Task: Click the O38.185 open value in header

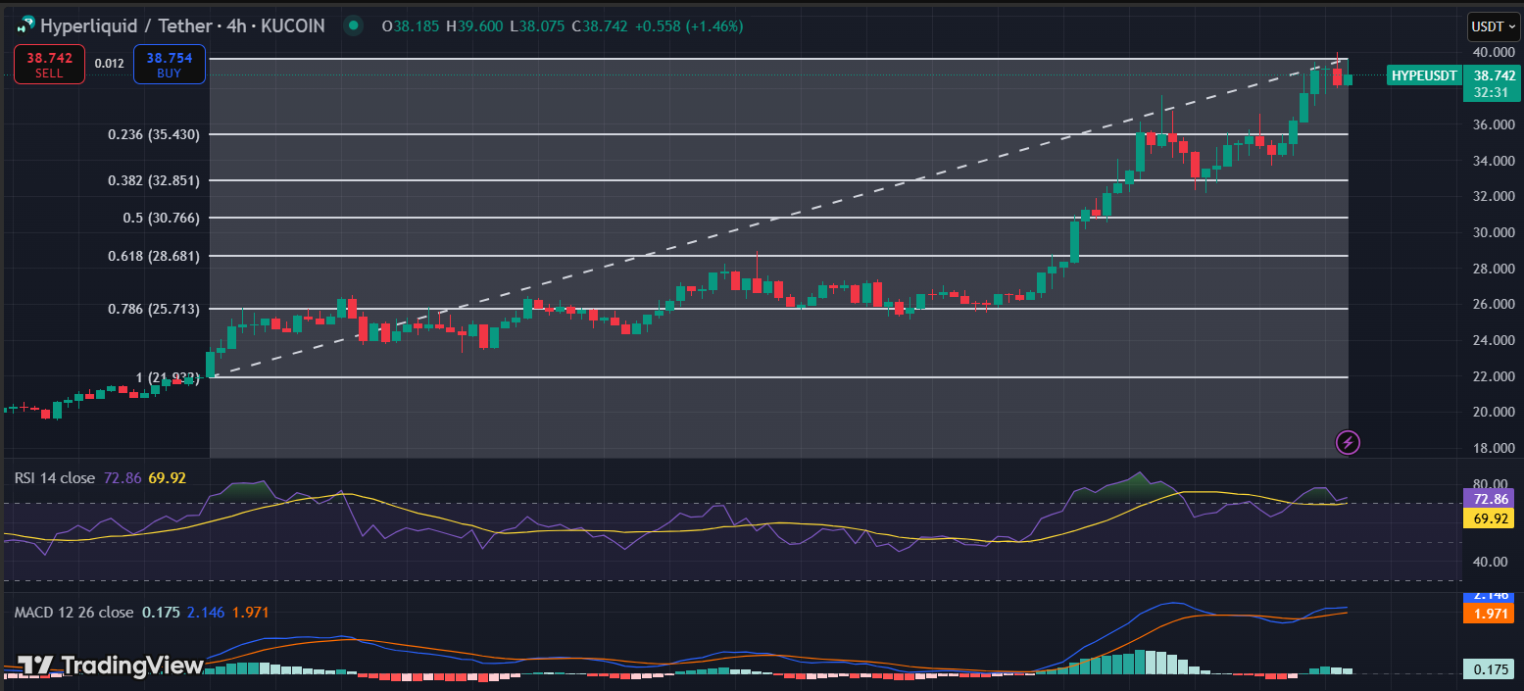Action: click(x=412, y=26)
